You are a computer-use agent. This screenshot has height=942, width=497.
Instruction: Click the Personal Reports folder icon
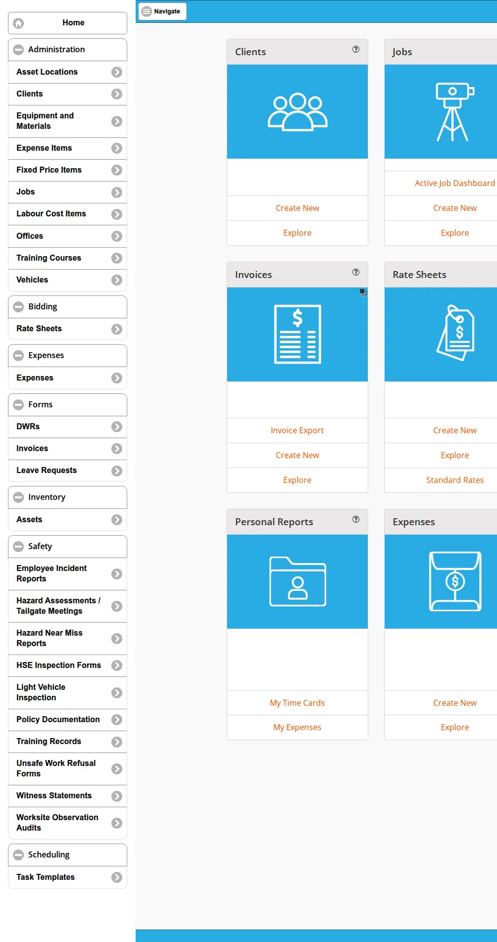(298, 581)
